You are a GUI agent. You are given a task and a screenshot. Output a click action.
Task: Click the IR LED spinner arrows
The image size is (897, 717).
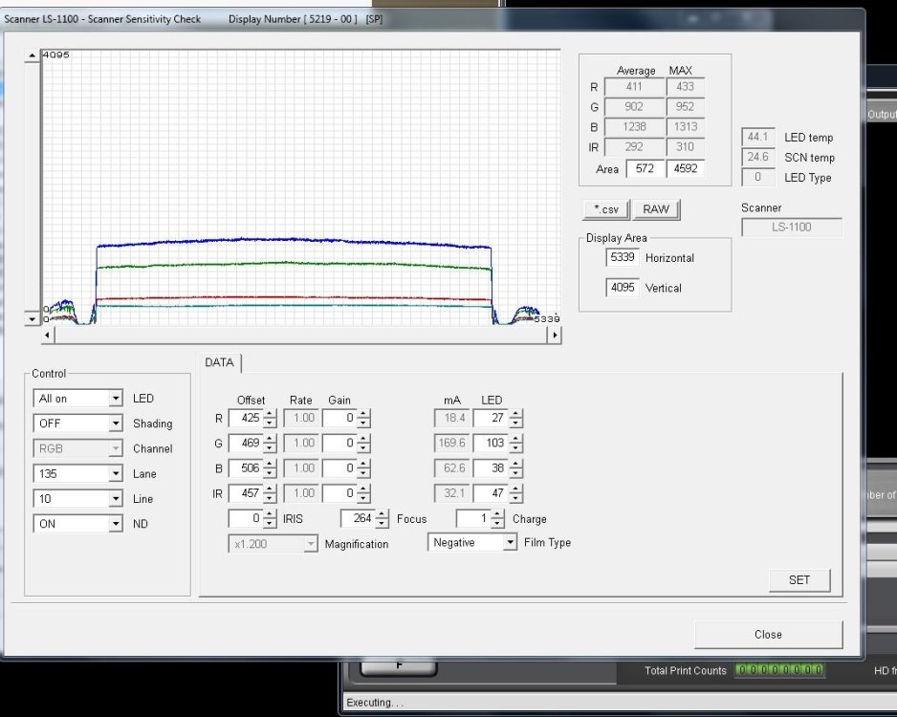click(516, 493)
